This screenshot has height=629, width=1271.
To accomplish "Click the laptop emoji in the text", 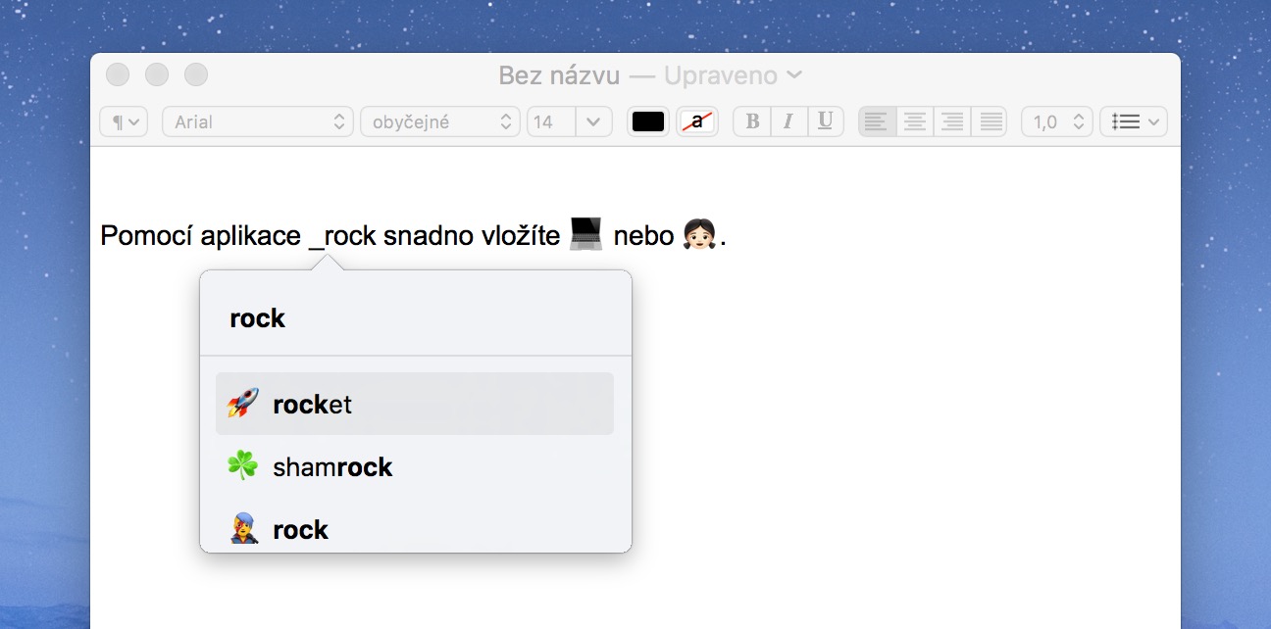I will 586,235.
